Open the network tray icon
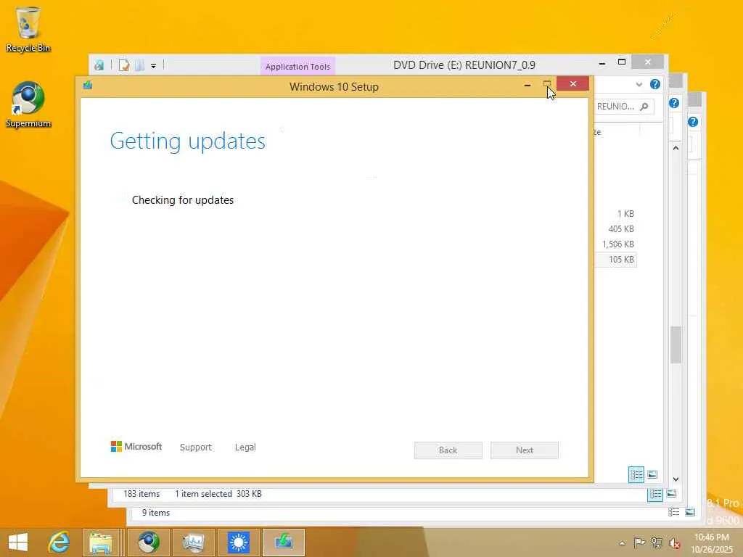743x557 pixels. (x=657, y=542)
